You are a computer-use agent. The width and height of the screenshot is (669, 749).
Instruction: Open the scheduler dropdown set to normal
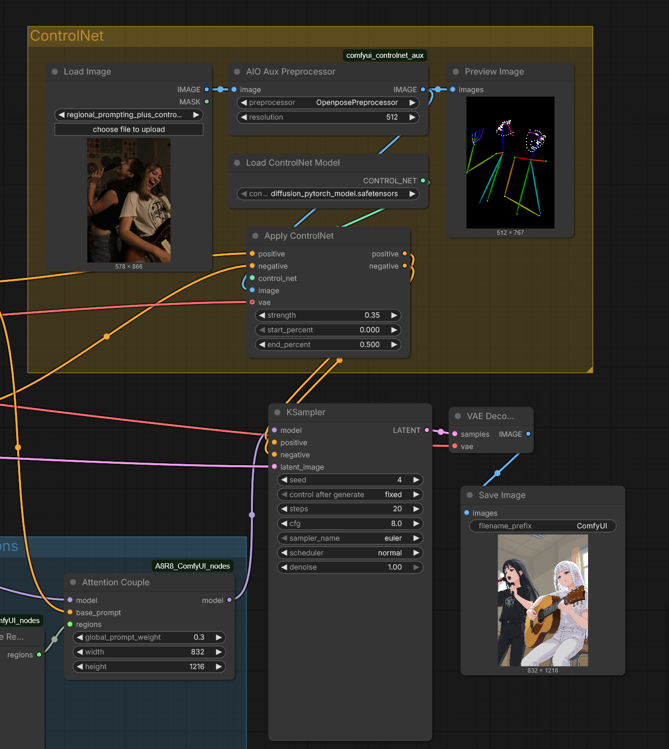(x=350, y=553)
